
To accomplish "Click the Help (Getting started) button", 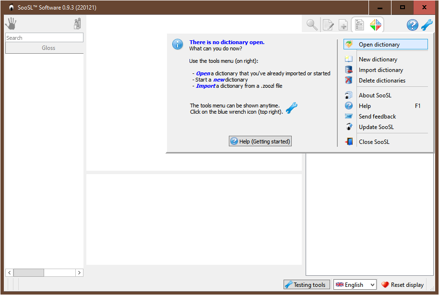I will (x=260, y=142).
